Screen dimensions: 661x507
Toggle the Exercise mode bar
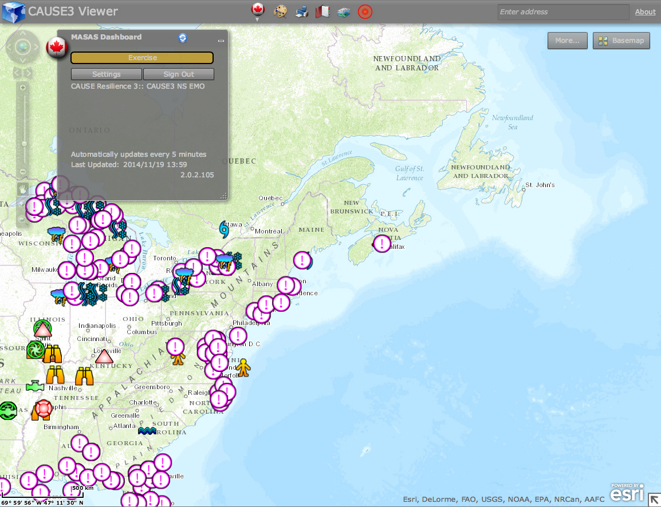(142, 58)
